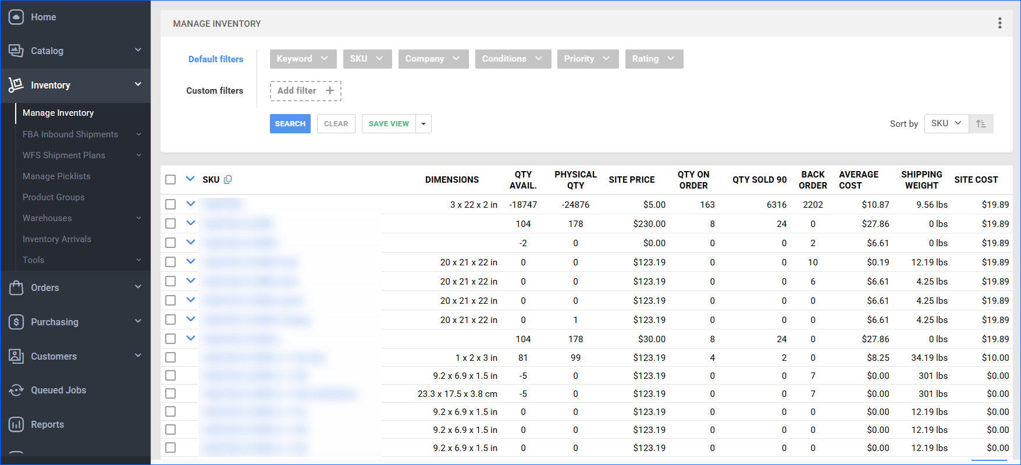Click the Queued Jobs icon

pos(16,390)
